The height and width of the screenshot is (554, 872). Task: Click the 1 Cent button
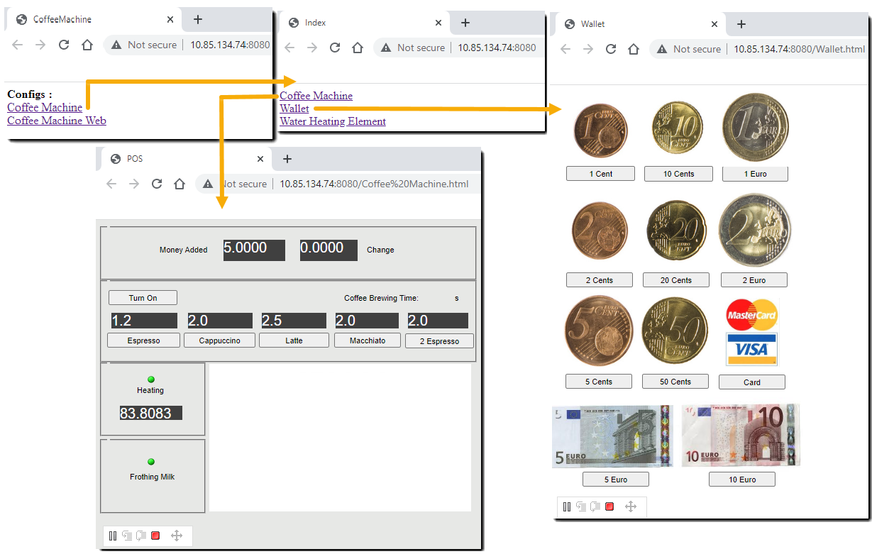[600, 174]
